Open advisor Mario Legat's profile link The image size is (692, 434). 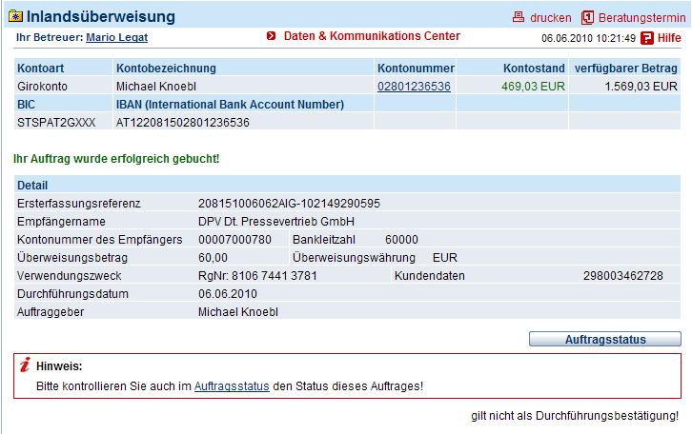[116, 37]
